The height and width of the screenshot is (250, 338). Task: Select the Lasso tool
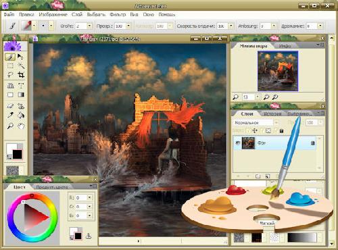[10, 74]
